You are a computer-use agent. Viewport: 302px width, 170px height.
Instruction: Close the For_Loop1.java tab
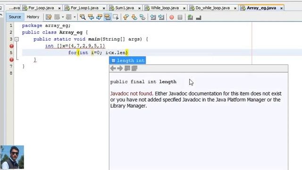(x=104, y=8)
